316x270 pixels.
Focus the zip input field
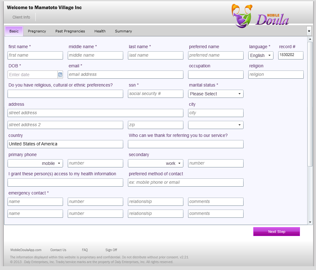(156, 125)
